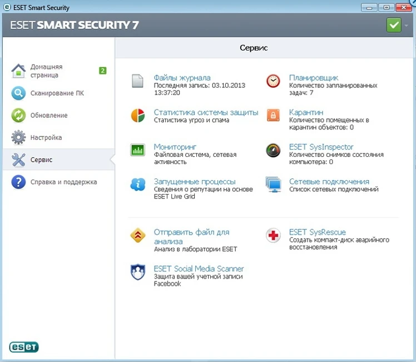Open the Настройка menu item
416x362 pixels.
click(x=59, y=137)
